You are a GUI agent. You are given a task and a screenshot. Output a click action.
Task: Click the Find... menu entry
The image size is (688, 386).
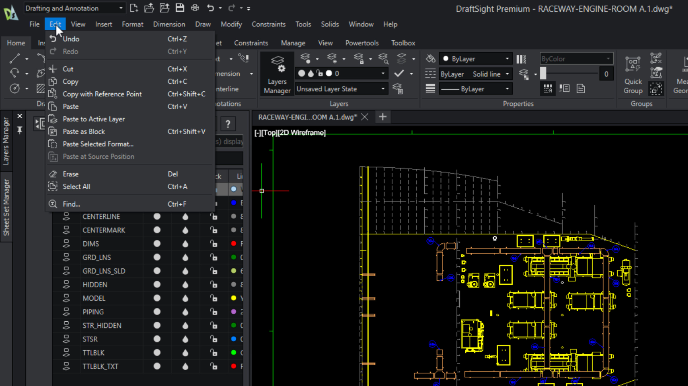(x=129, y=204)
